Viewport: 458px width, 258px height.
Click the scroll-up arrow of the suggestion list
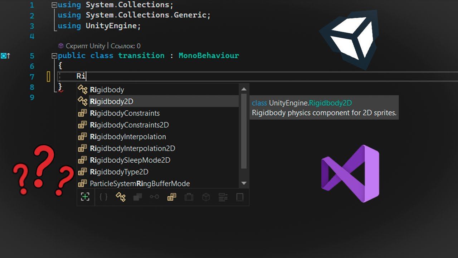click(244, 89)
